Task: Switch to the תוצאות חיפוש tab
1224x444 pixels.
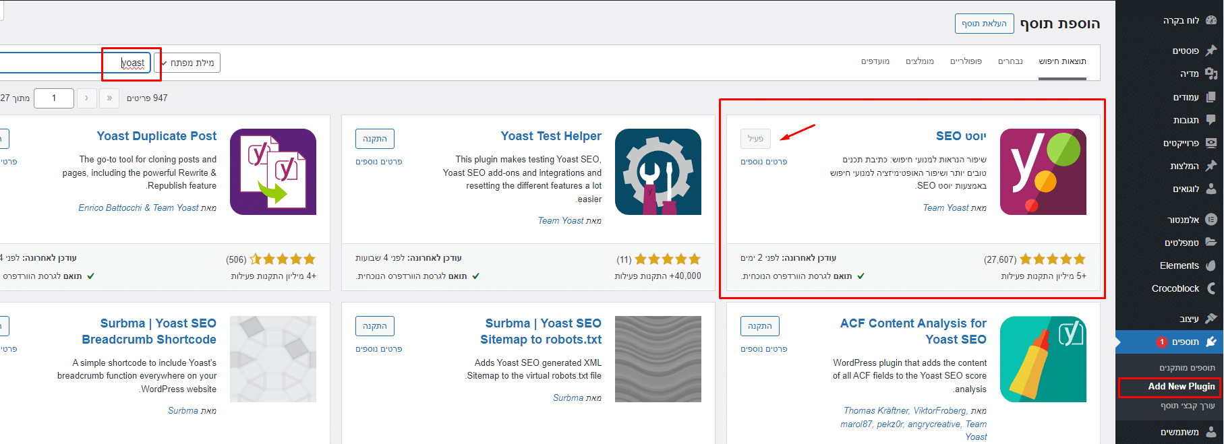Action: tap(1062, 61)
